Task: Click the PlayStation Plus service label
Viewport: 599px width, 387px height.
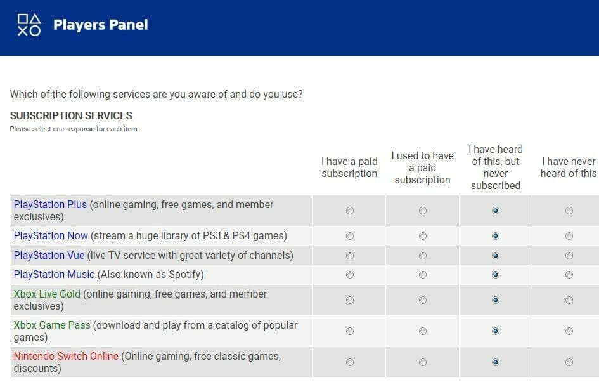Action: (x=50, y=205)
